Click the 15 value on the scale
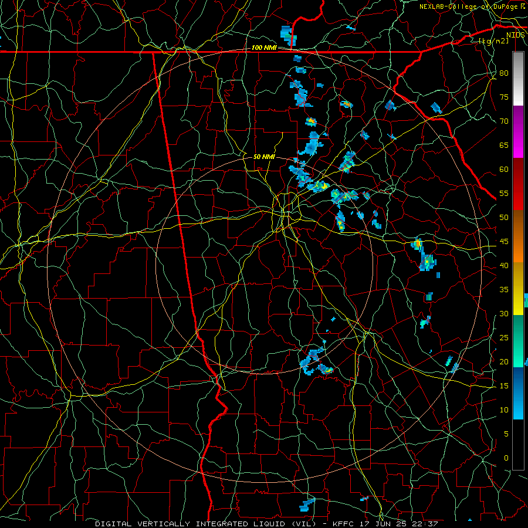Screen dimensions: 528x528 [x=504, y=386]
